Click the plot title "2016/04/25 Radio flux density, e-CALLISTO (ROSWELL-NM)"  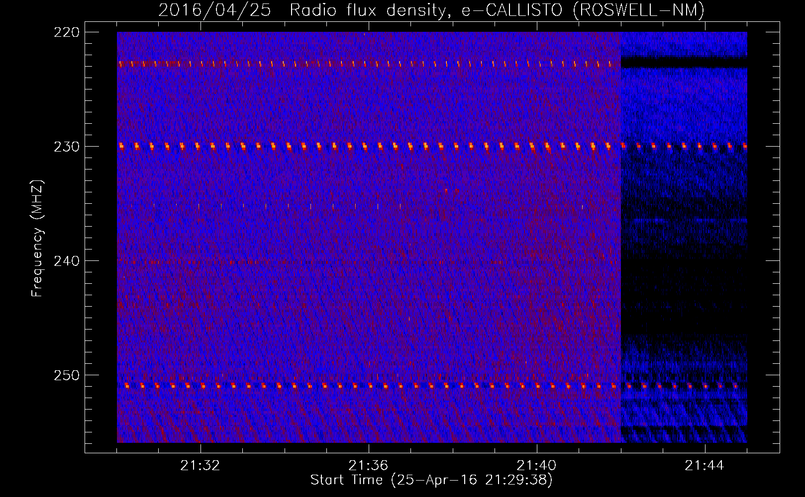tap(431, 10)
